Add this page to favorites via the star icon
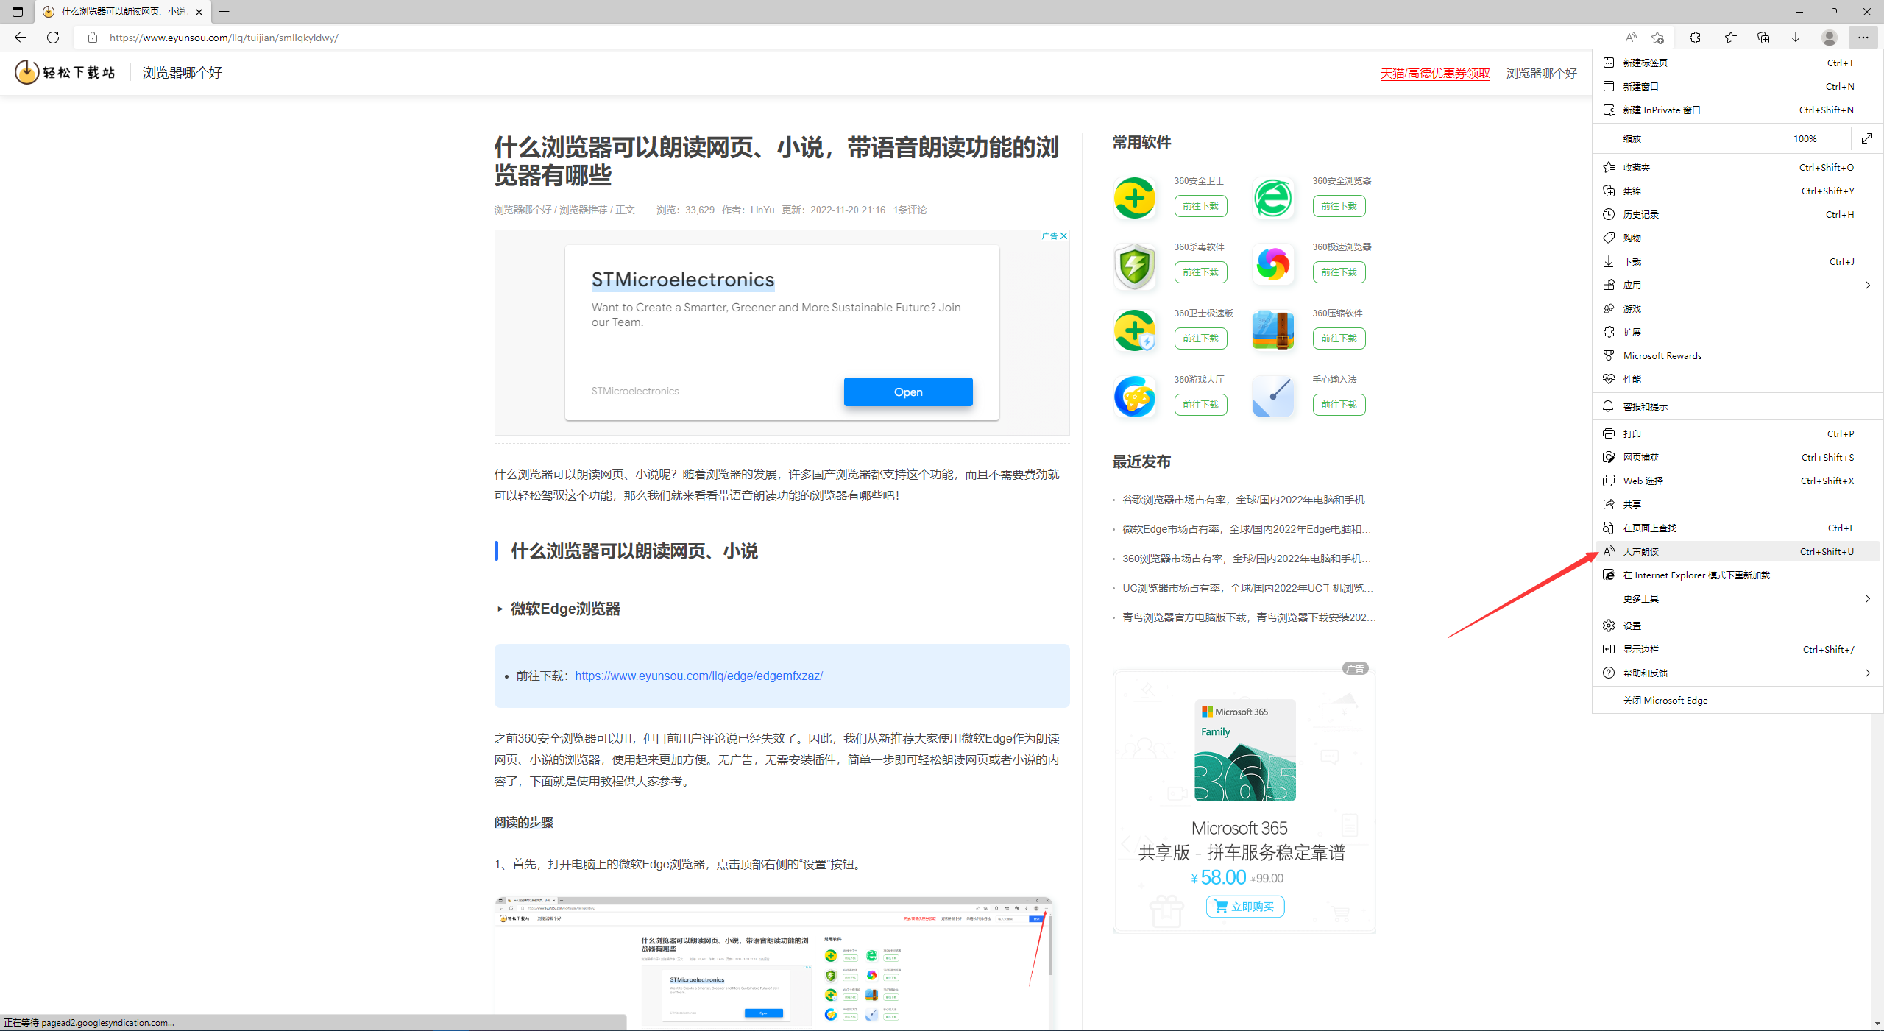1884x1031 pixels. [1657, 38]
